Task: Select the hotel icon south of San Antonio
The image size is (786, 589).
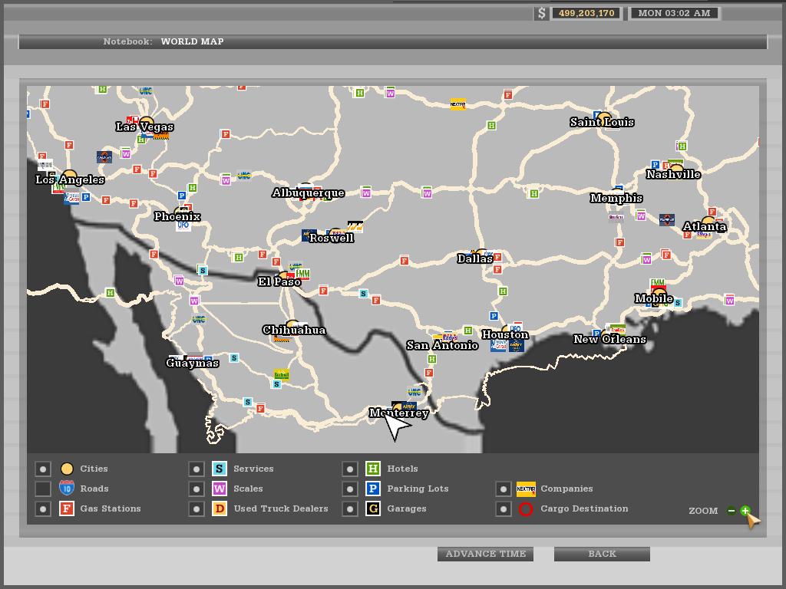Action: [431, 359]
